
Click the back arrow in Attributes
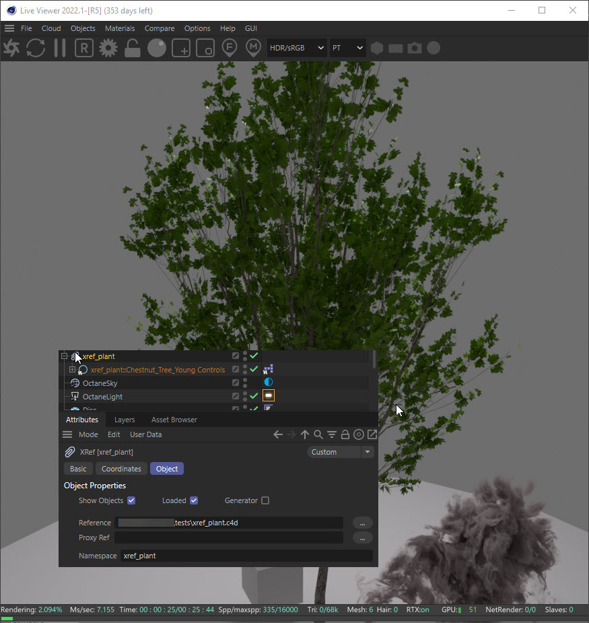pyautogui.click(x=278, y=434)
